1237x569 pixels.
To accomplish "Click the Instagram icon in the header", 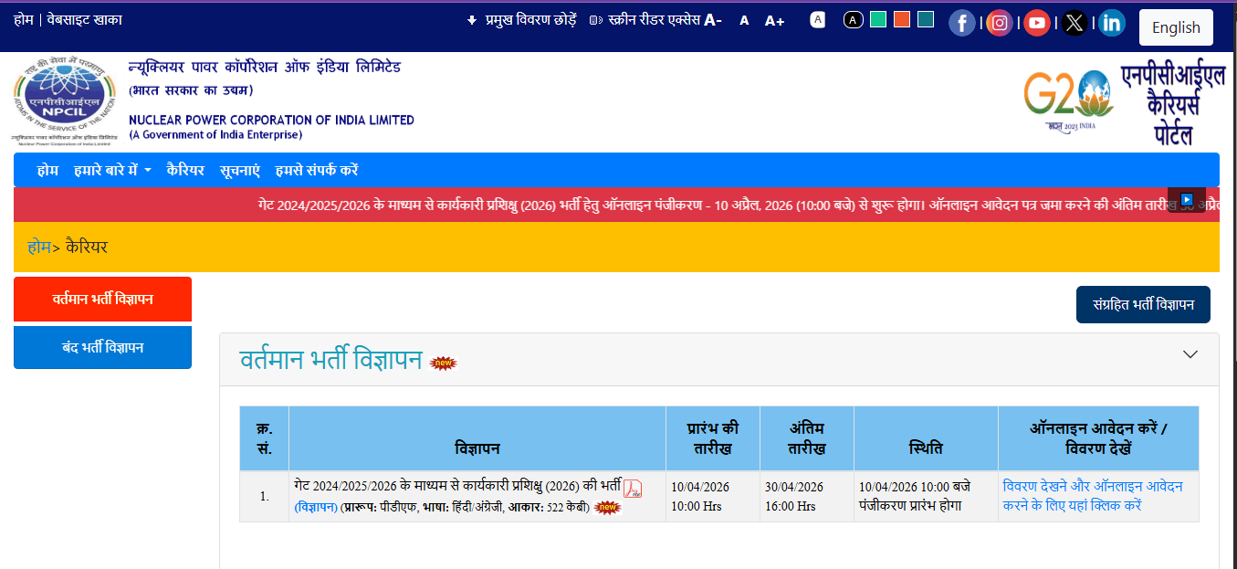I will point(999,23).
